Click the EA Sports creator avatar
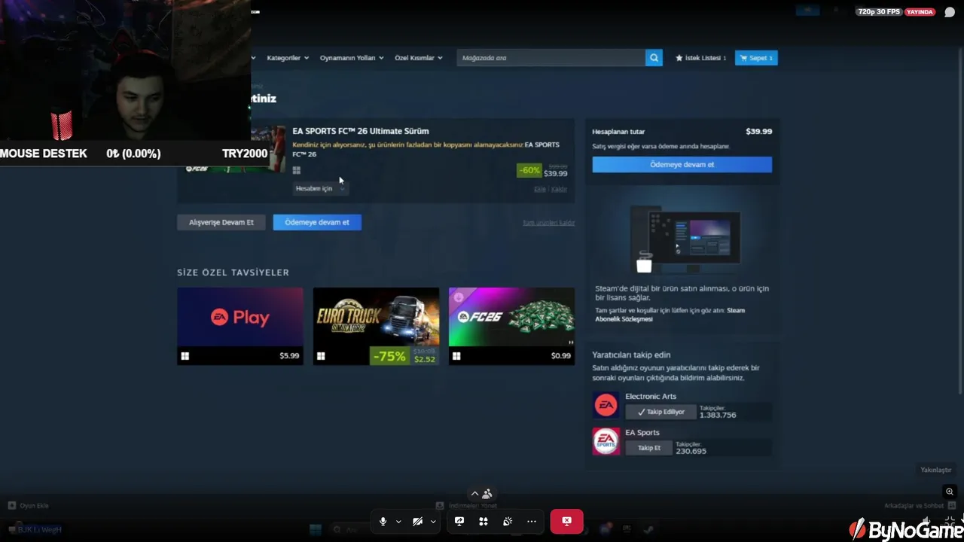 [x=606, y=441]
